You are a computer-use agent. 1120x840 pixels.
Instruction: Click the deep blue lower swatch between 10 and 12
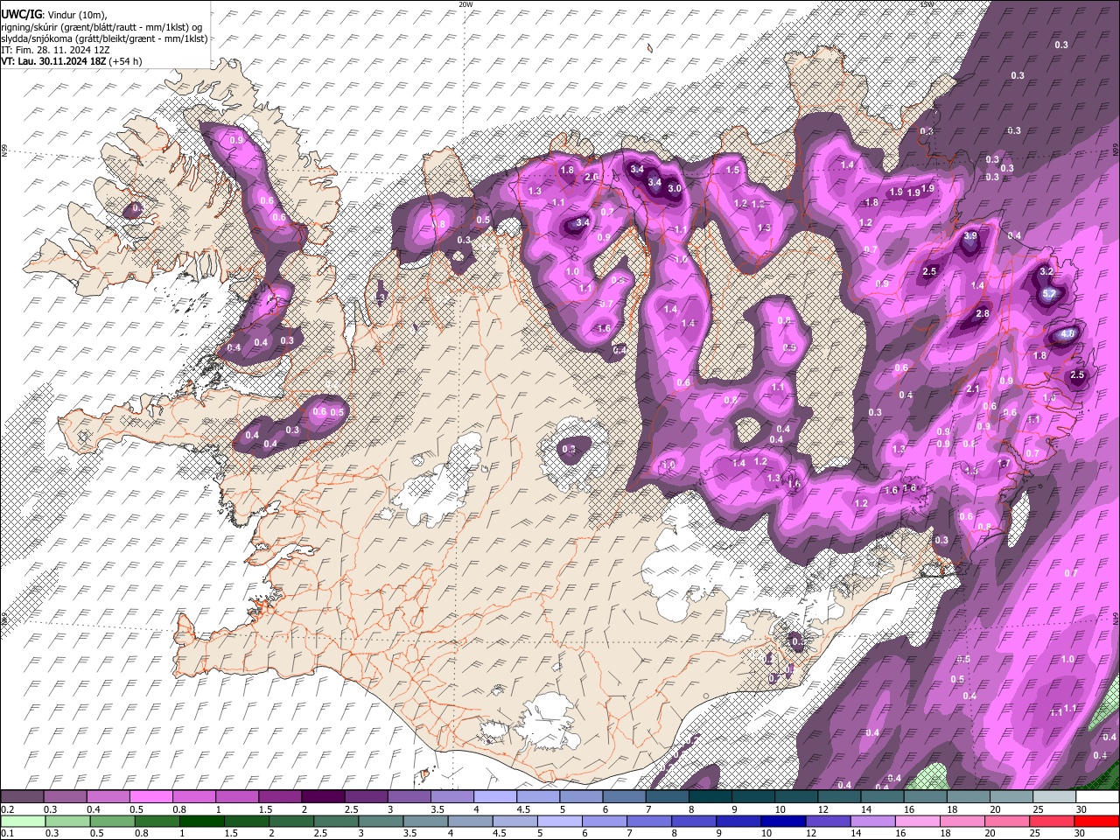(x=782, y=821)
